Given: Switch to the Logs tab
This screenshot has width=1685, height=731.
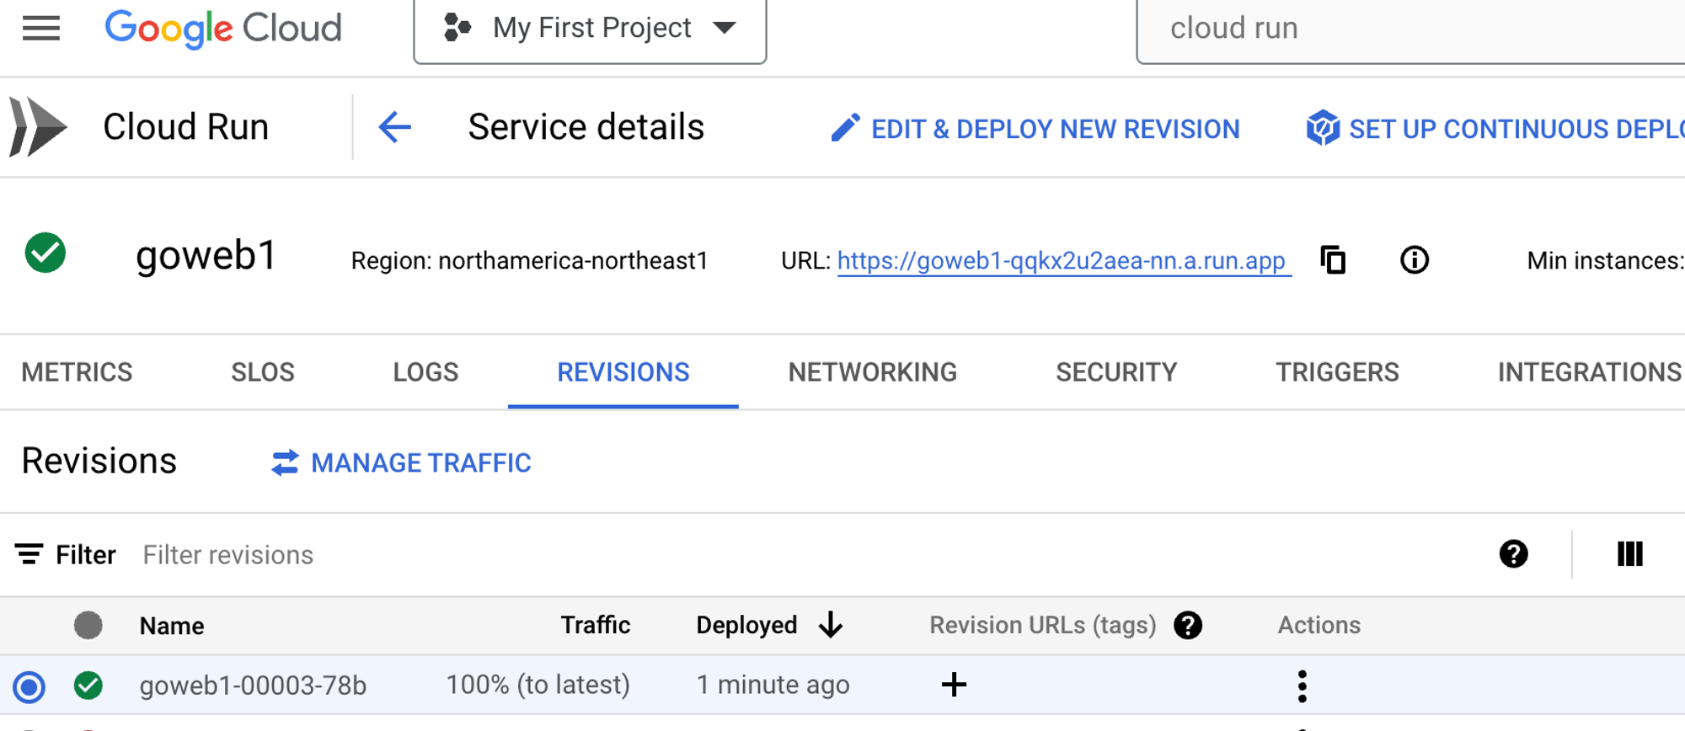Looking at the screenshot, I should click(x=425, y=372).
